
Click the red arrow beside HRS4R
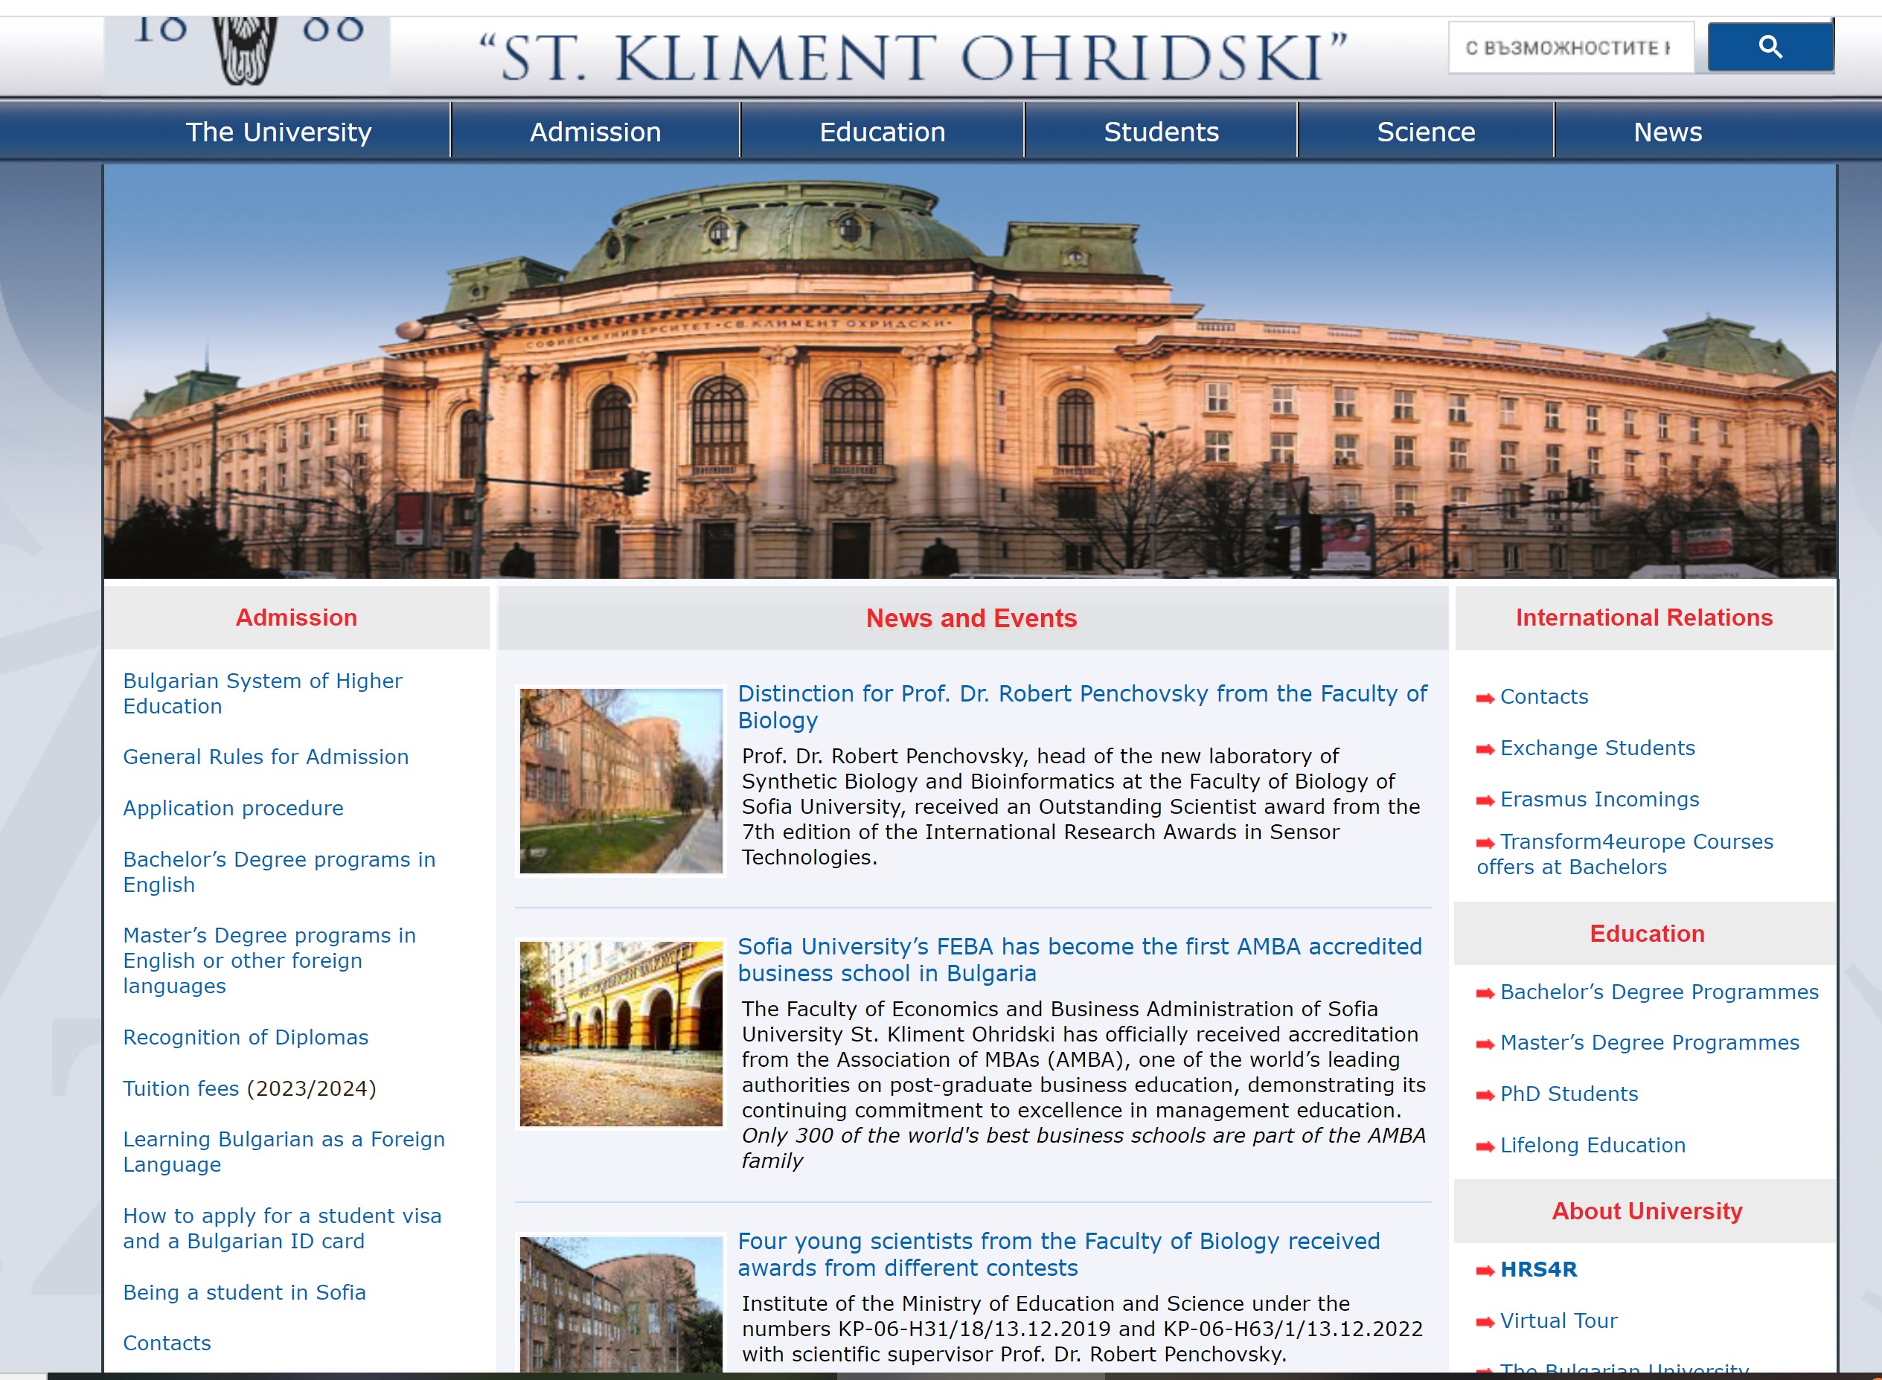1485,1271
